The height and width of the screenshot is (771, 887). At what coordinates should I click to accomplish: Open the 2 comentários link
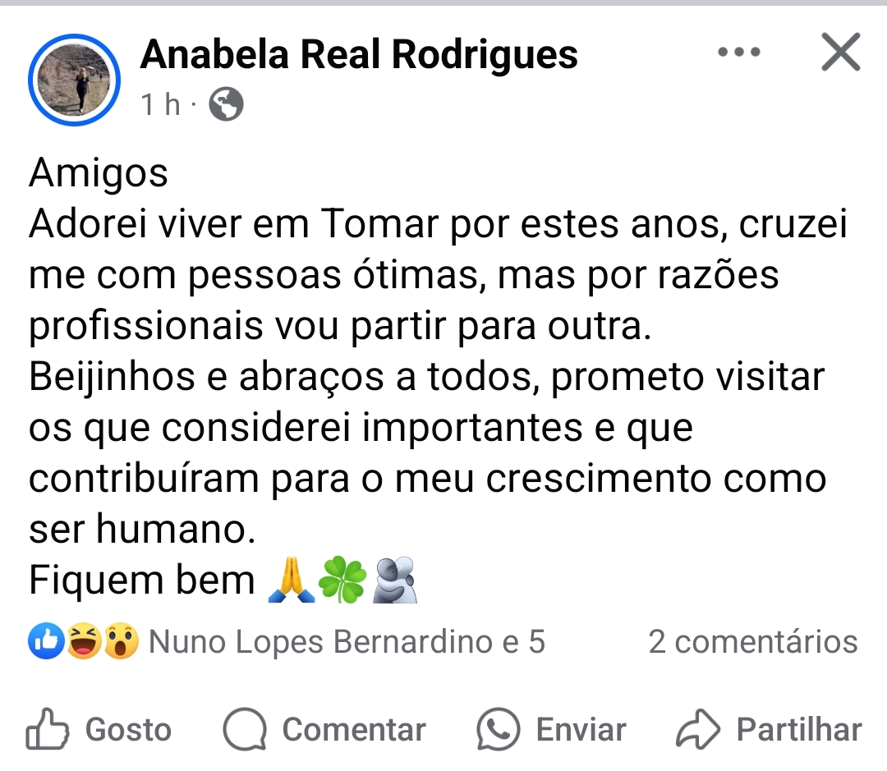tap(753, 641)
